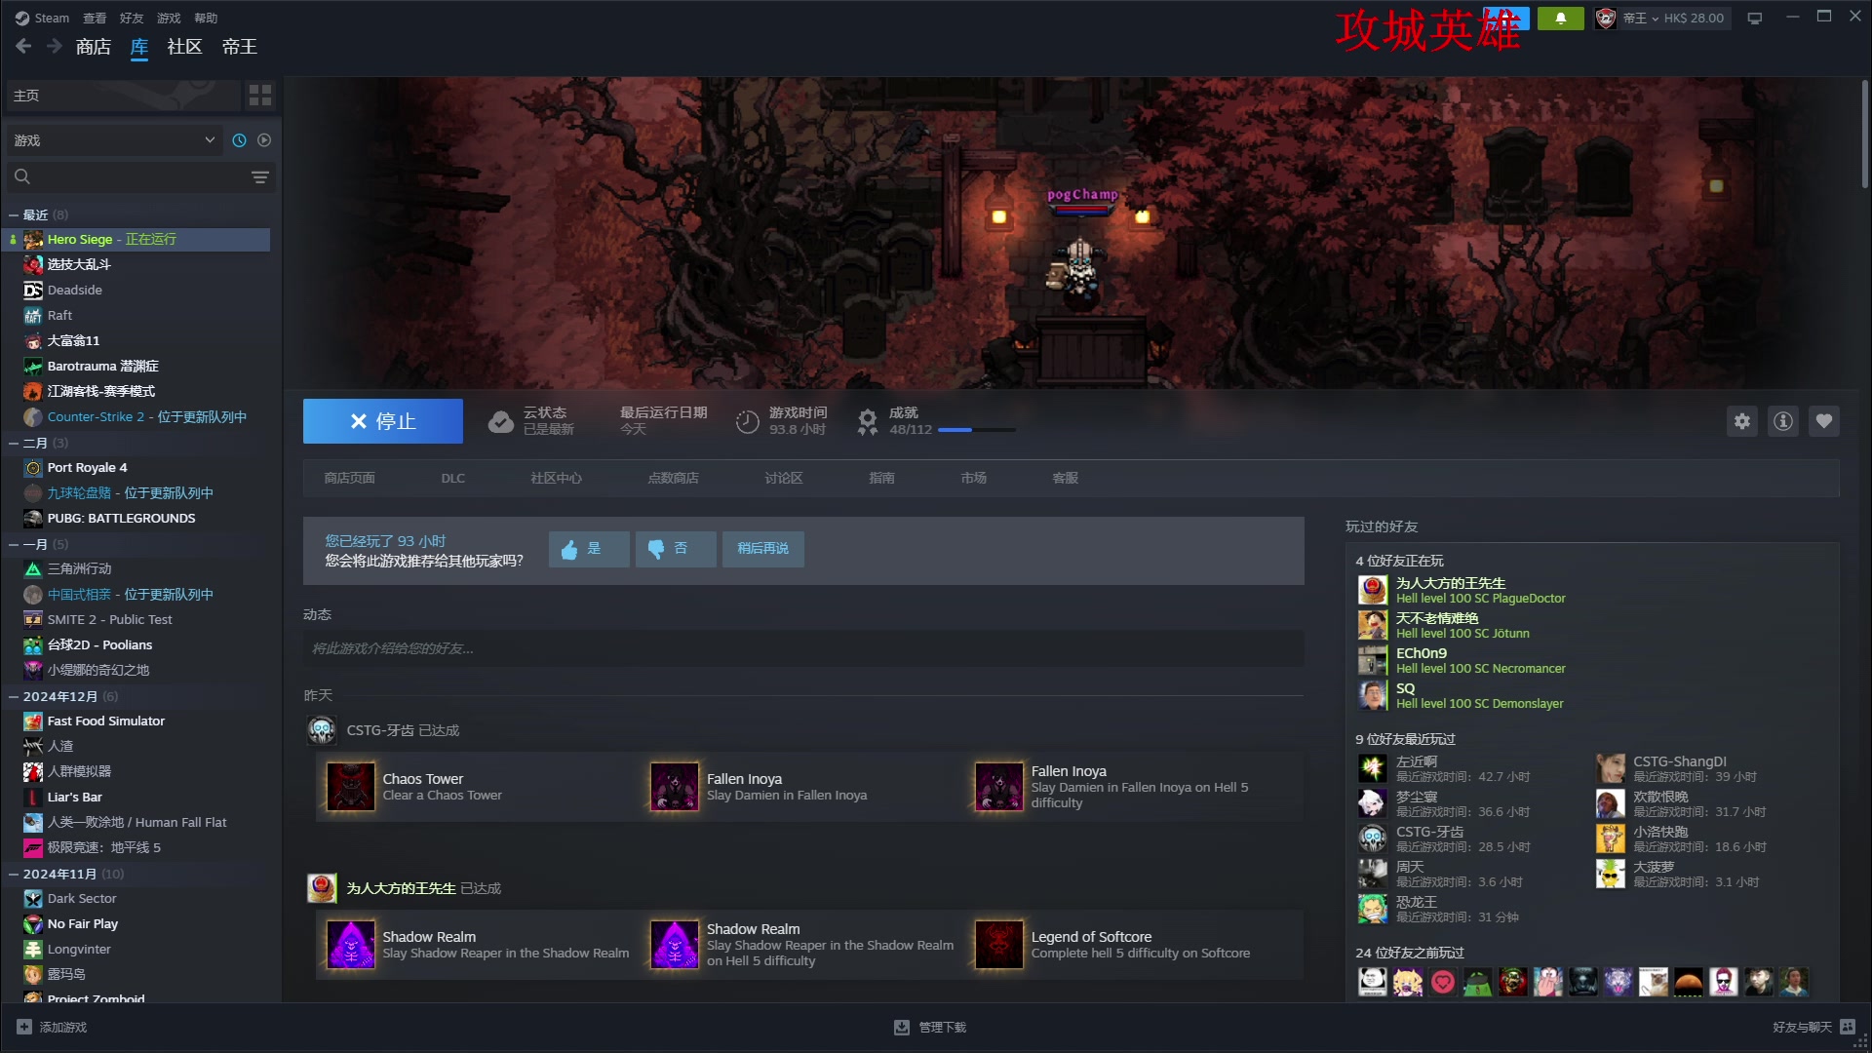1872x1053 pixels.
Task: Choose 稍后再说 button
Action: click(763, 549)
